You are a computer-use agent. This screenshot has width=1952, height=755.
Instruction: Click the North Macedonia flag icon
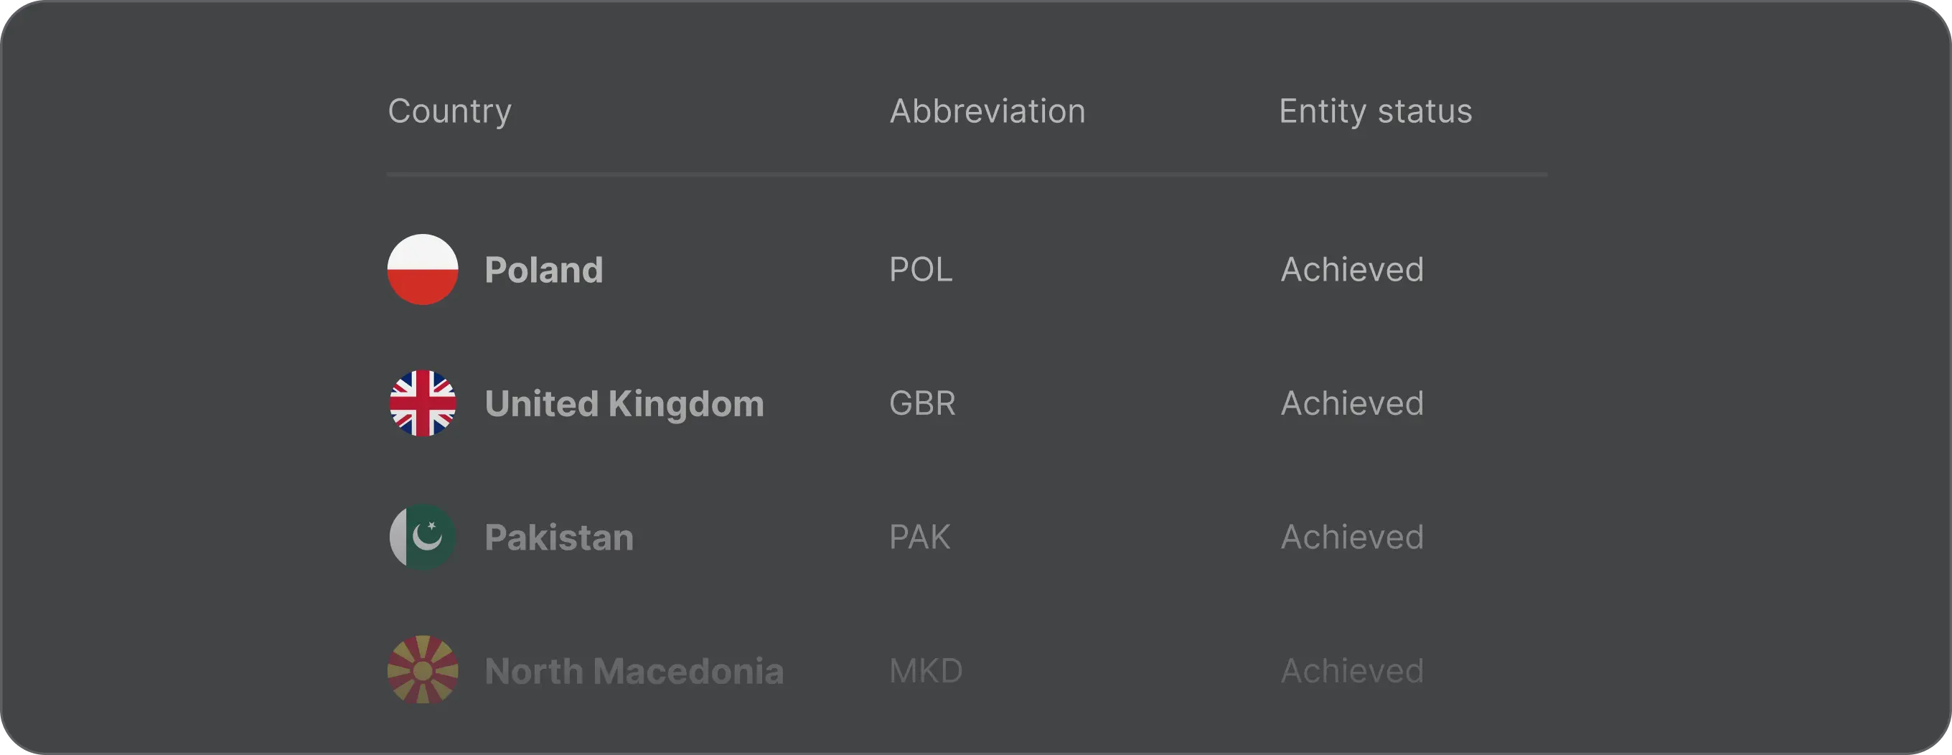pyautogui.click(x=423, y=670)
